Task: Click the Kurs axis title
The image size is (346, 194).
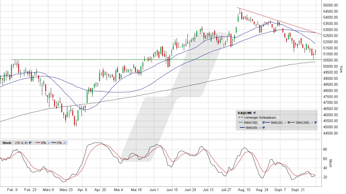Action: coord(341,69)
